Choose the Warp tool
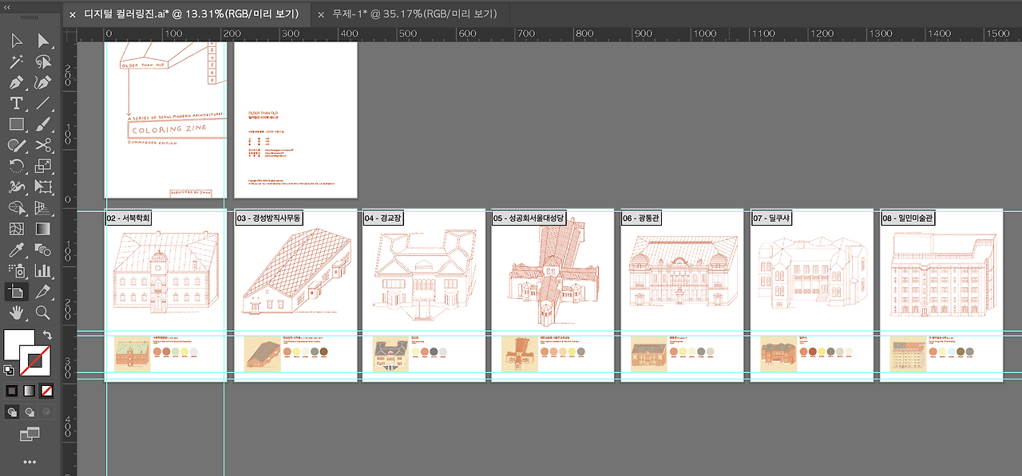 pyautogui.click(x=16, y=187)
